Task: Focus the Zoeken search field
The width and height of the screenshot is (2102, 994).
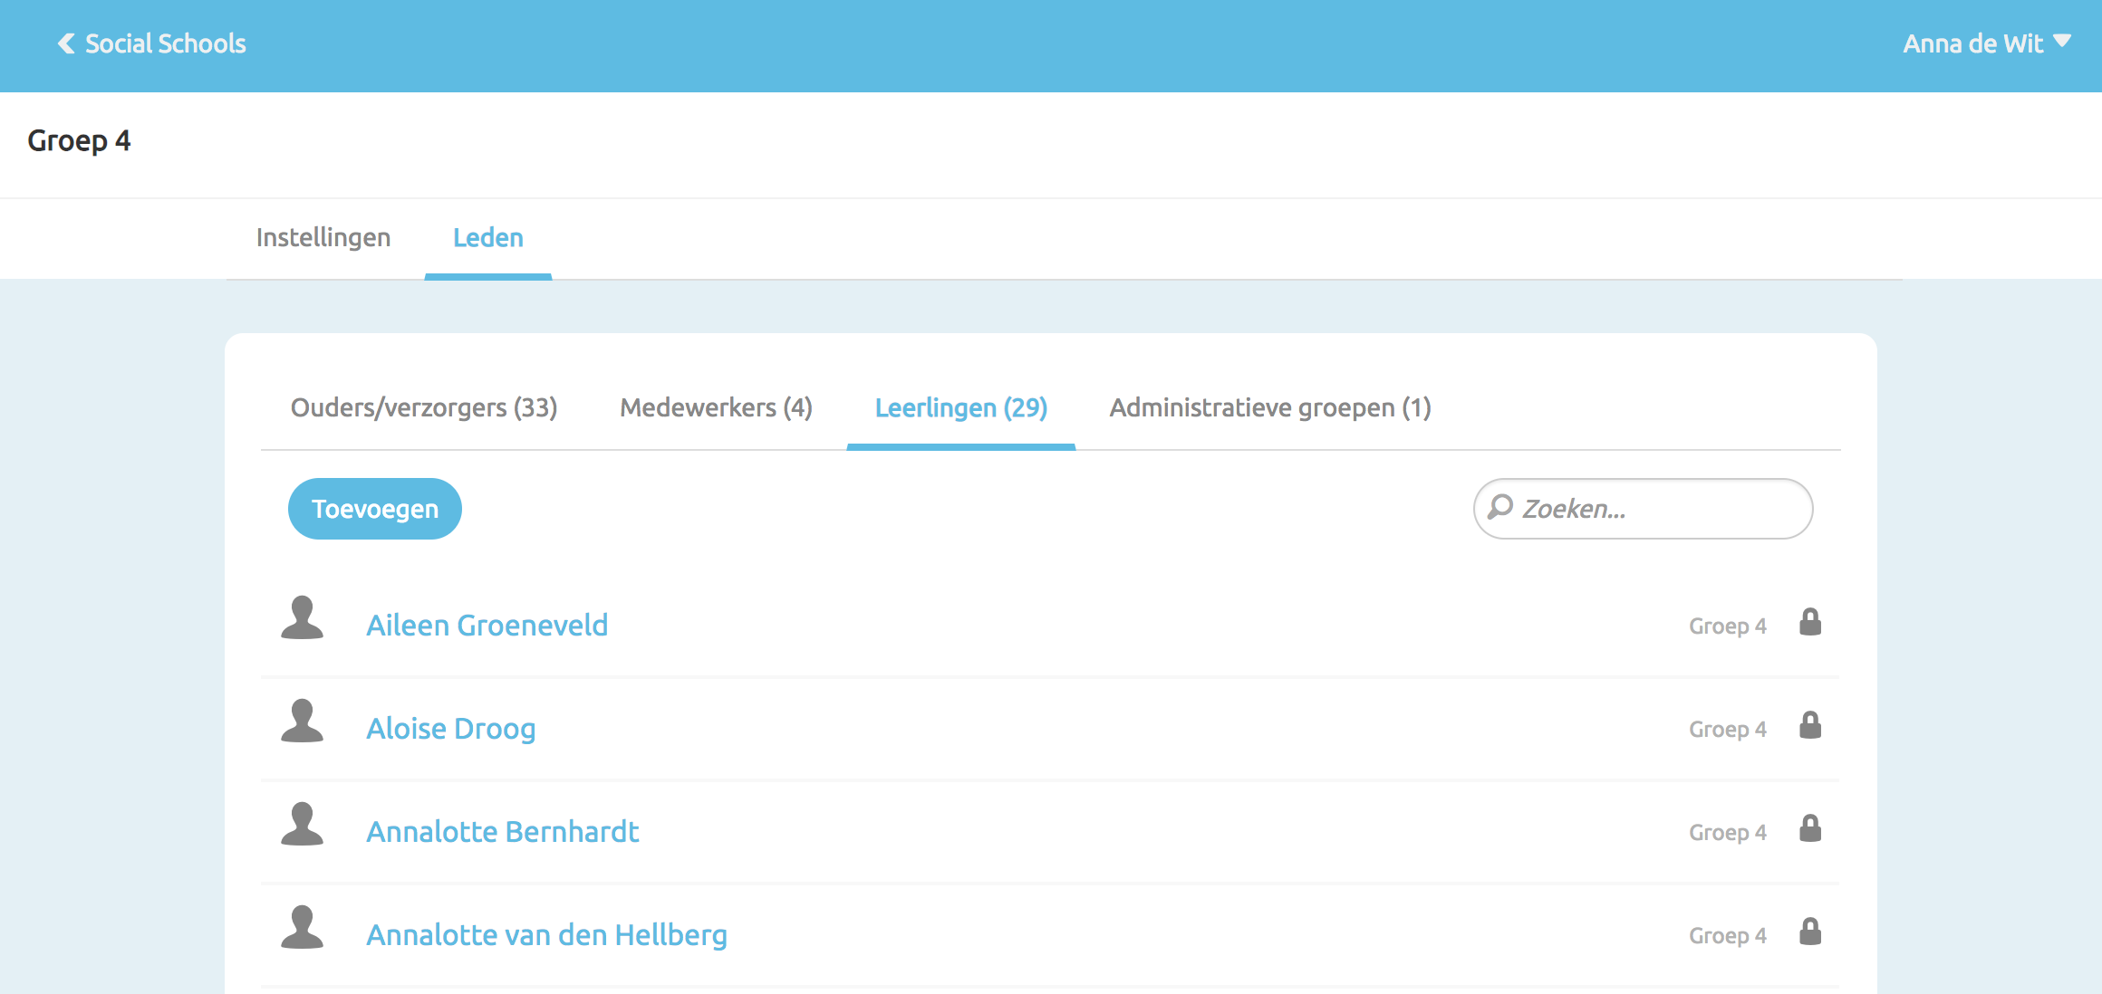Action: [x=1643, y=509]
